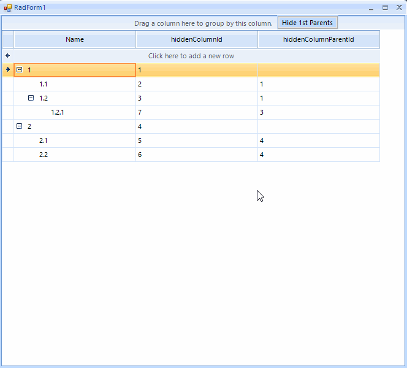Click the RadForm1 application icon in title bar

8,7
